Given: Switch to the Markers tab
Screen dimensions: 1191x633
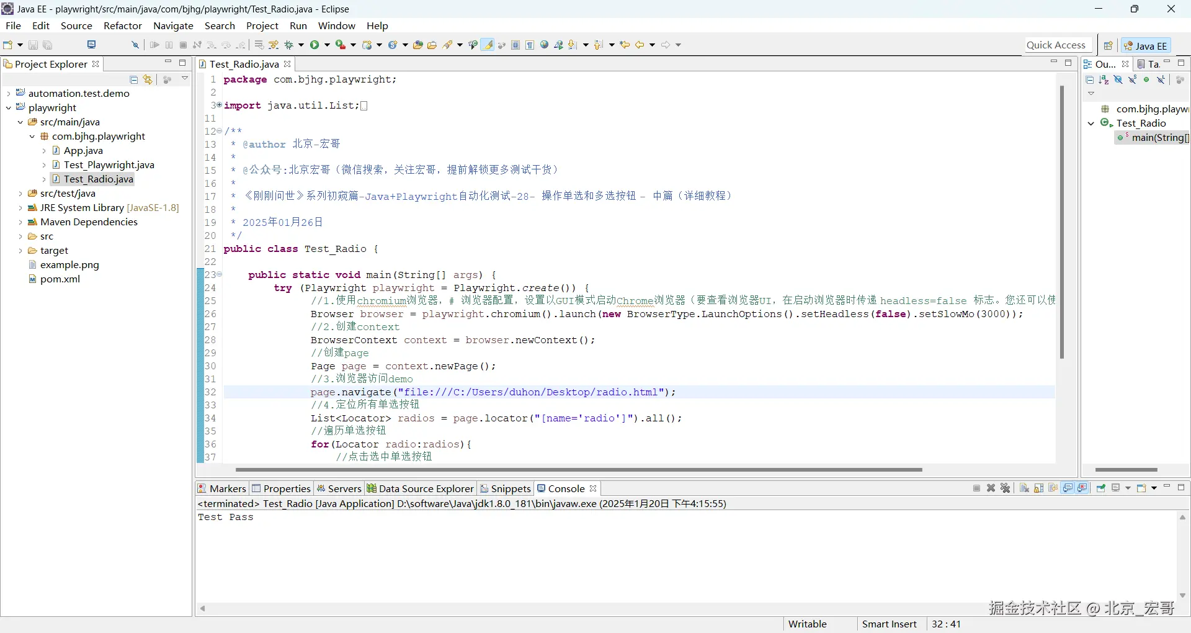Looking at the screenshot, I should 222,488.
